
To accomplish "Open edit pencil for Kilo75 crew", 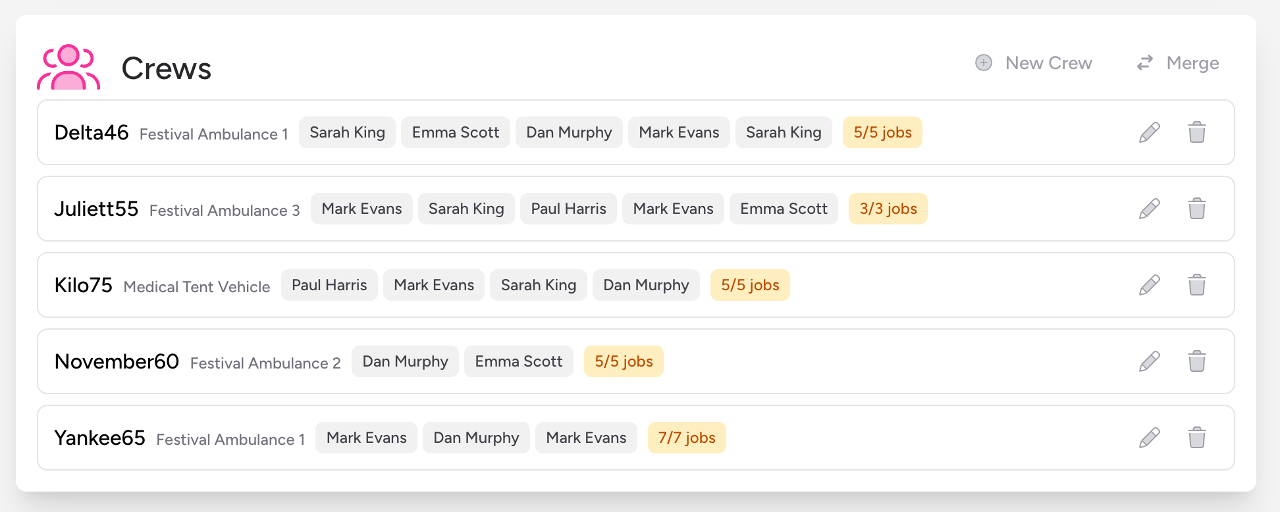I will (x=1149, y=285).
